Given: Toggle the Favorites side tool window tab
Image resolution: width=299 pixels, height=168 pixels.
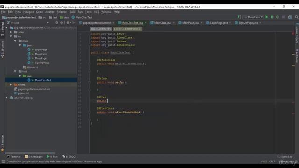Looking at the screenshot, I should 2,143.
